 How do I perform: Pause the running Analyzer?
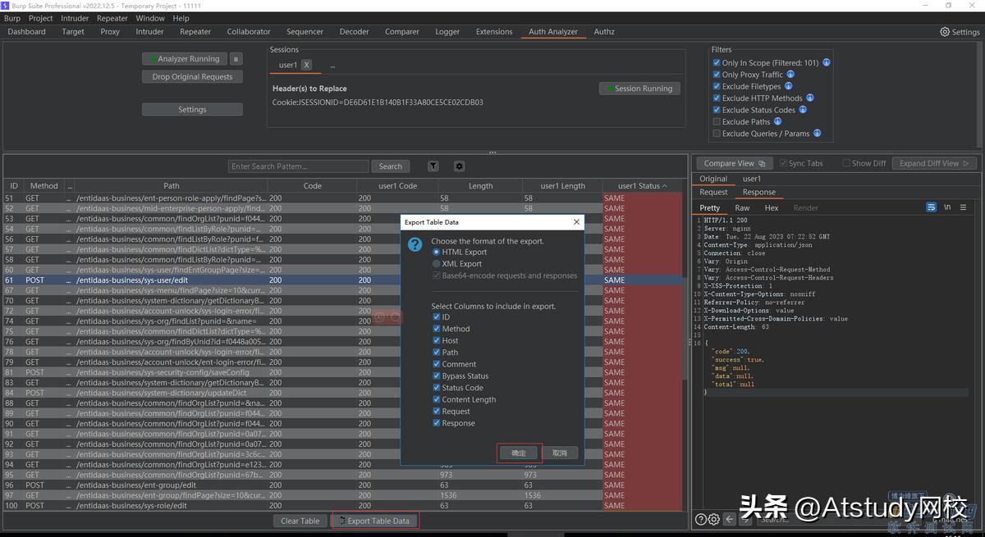click(236, 58)
